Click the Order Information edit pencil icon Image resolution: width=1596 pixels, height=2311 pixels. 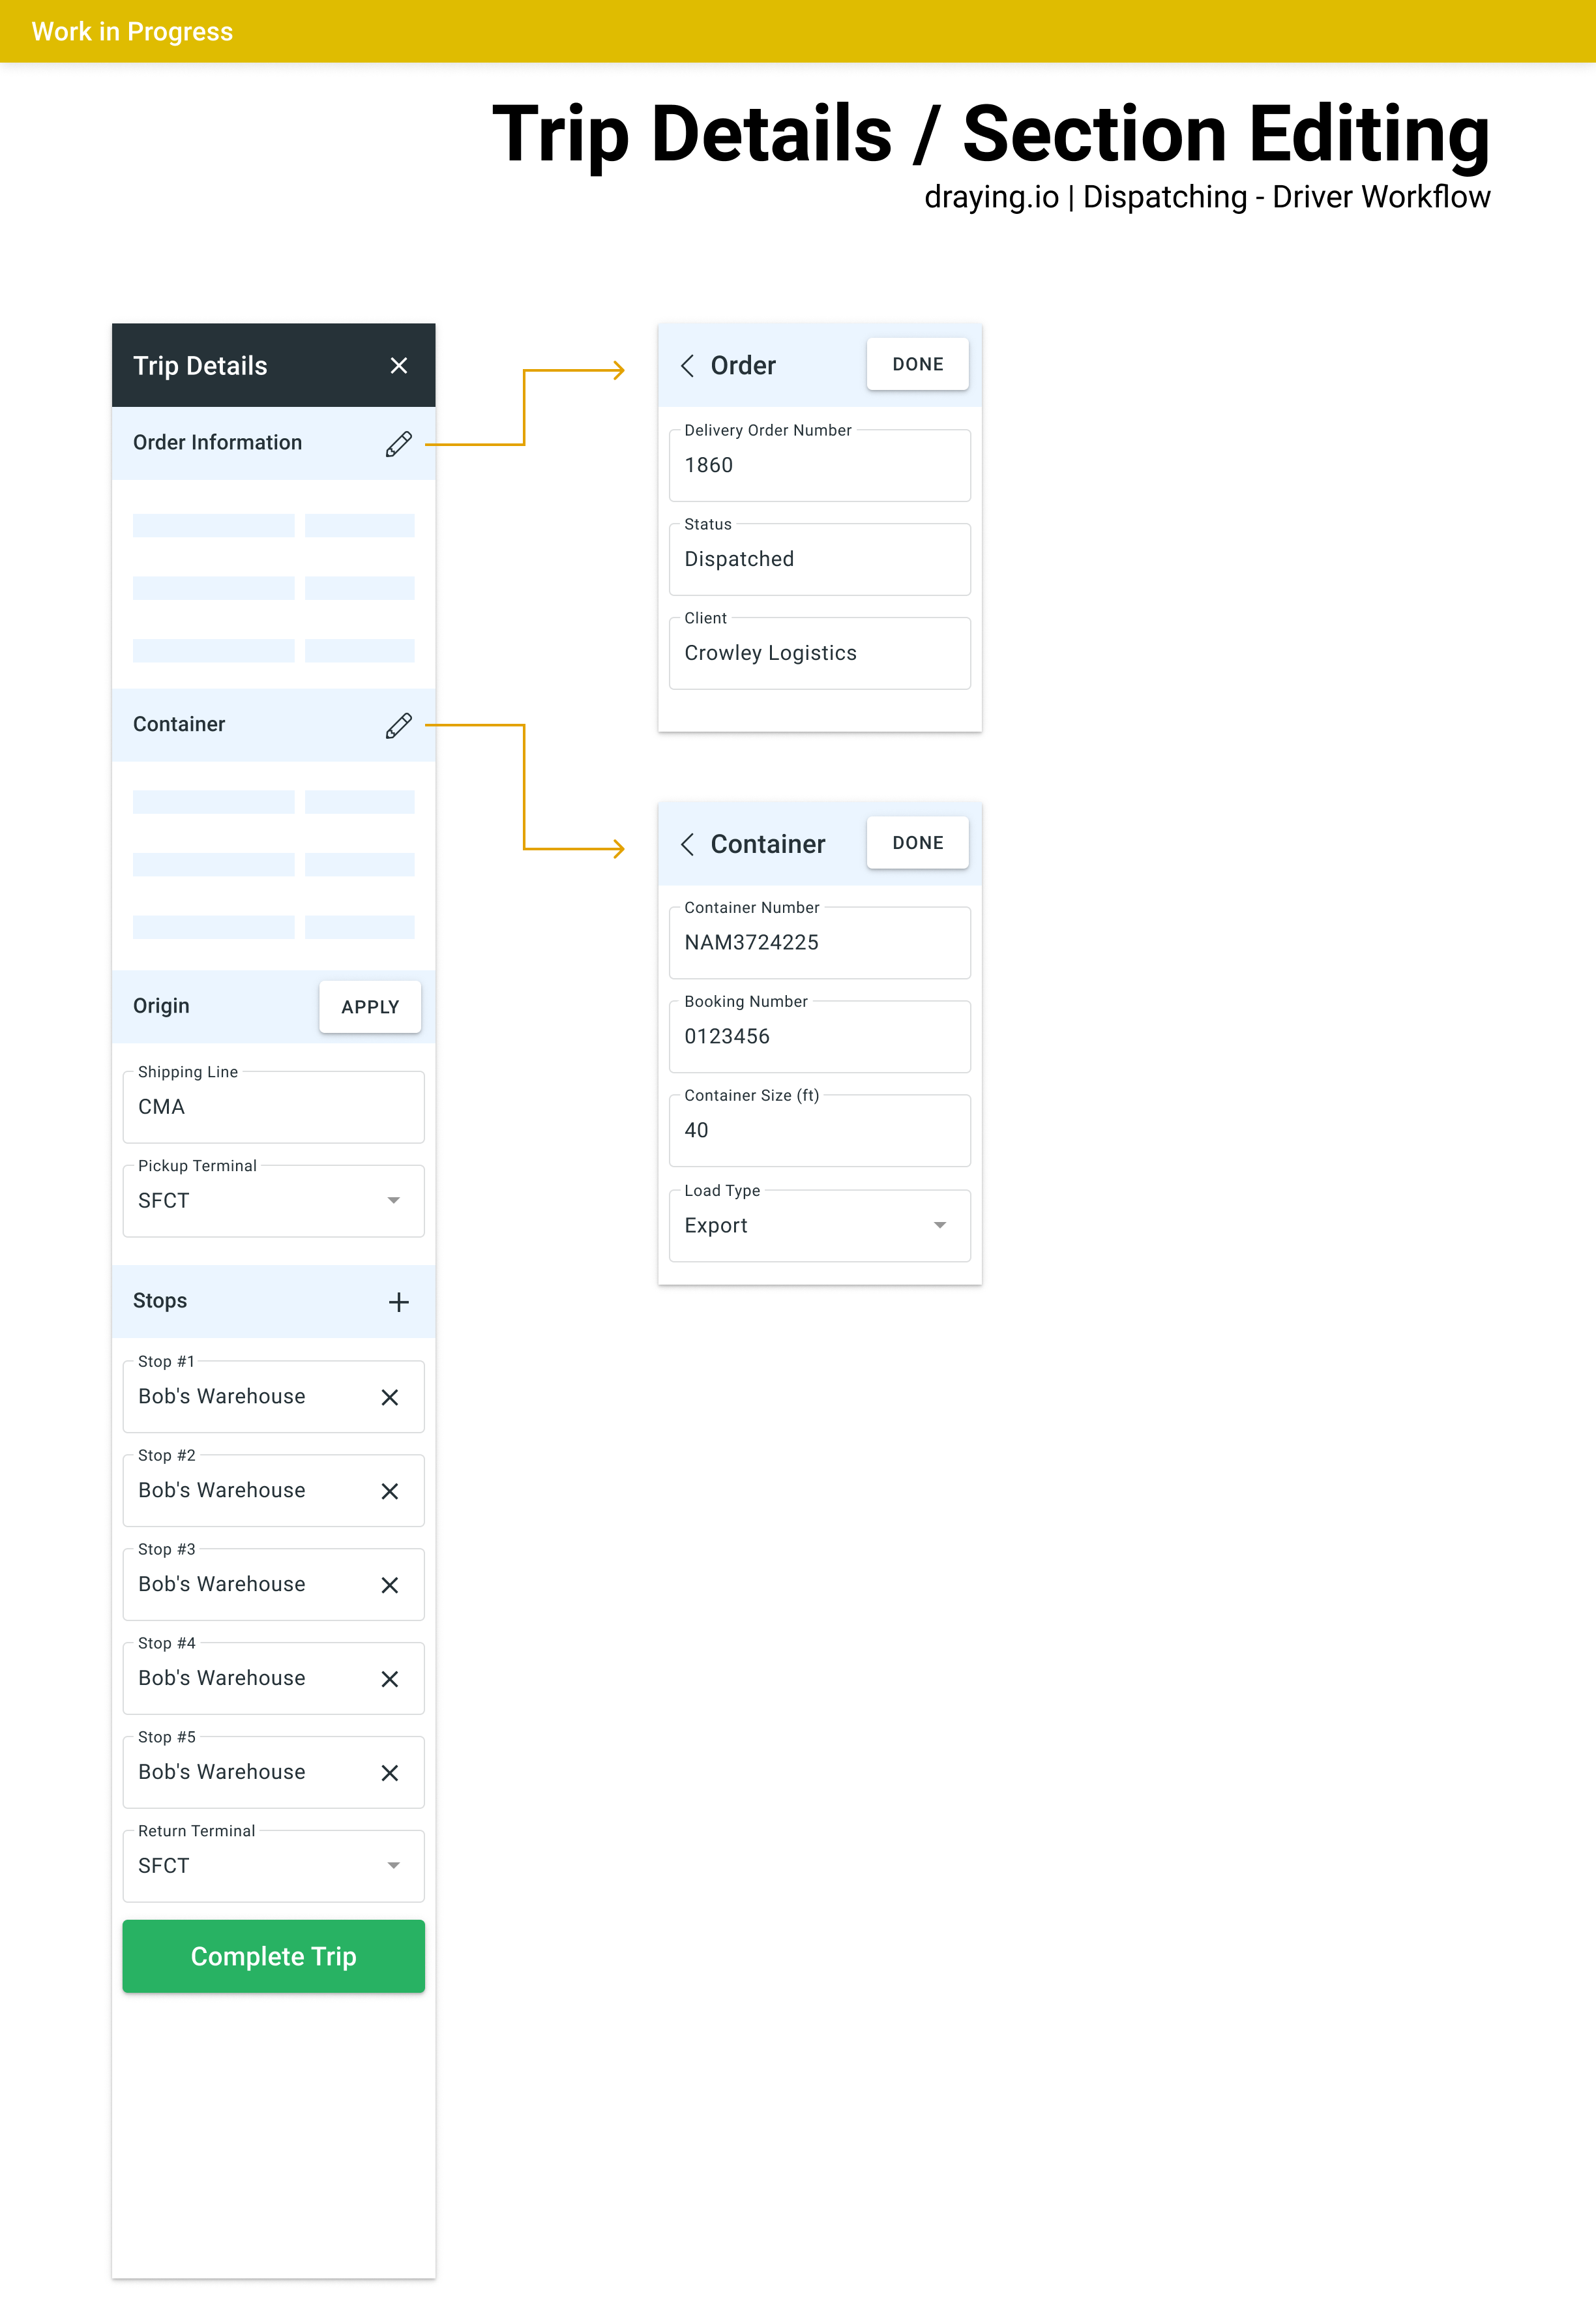(398, 444)
